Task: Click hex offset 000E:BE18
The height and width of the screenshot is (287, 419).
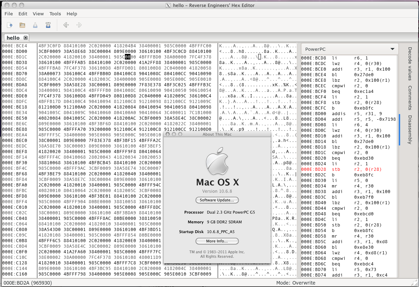Action: (15, 107)
